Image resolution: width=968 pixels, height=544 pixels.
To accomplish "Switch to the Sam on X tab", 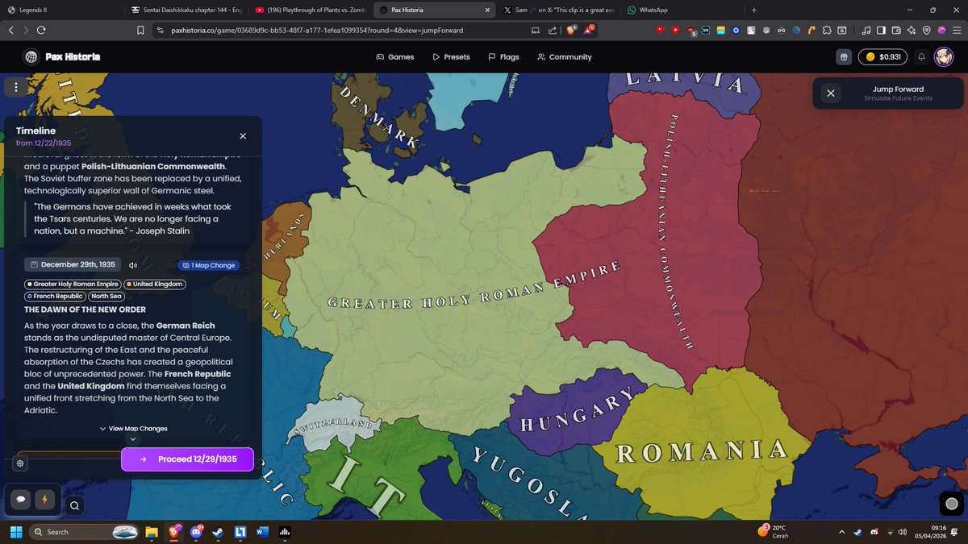I will (x=557, y=10).
